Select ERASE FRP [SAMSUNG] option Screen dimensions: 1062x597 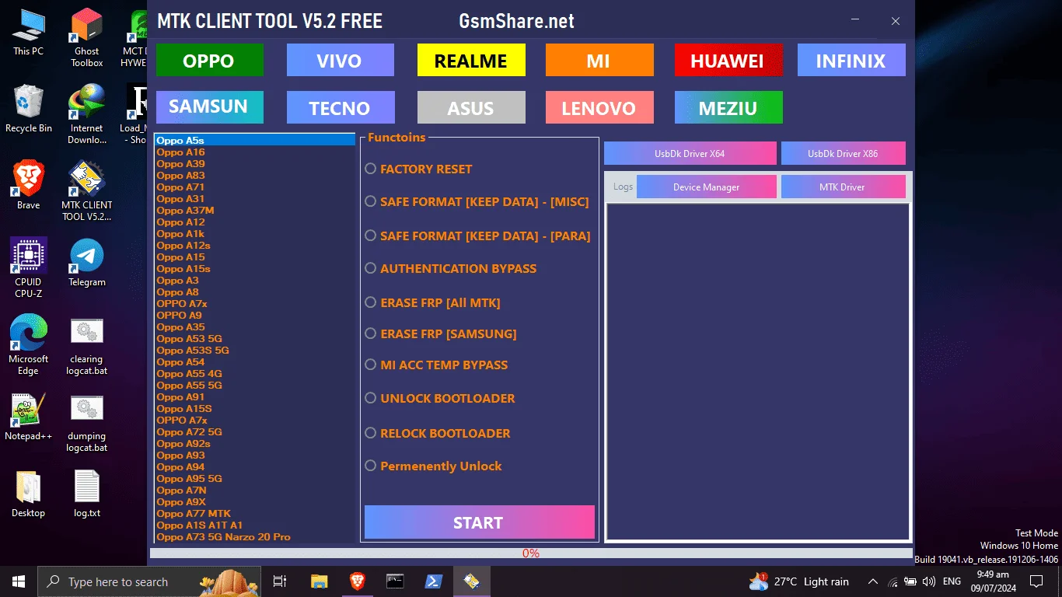point(442,333)
